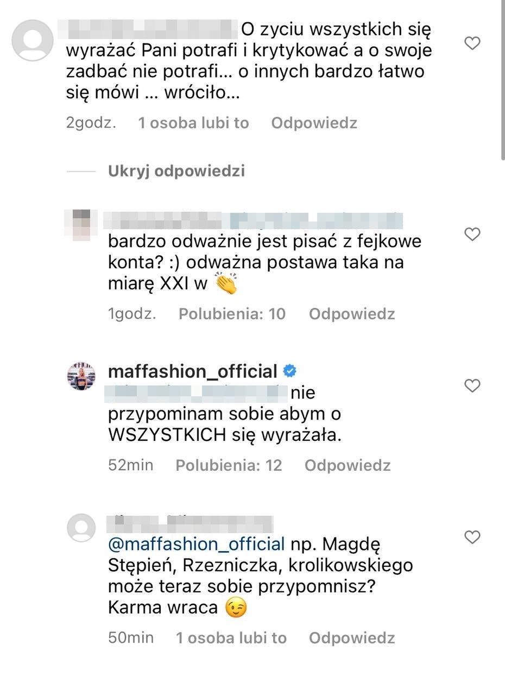This screenshot has height=677, width=505.
Task: View likes 'Polubienia: 10'
Action: (232, 314)
